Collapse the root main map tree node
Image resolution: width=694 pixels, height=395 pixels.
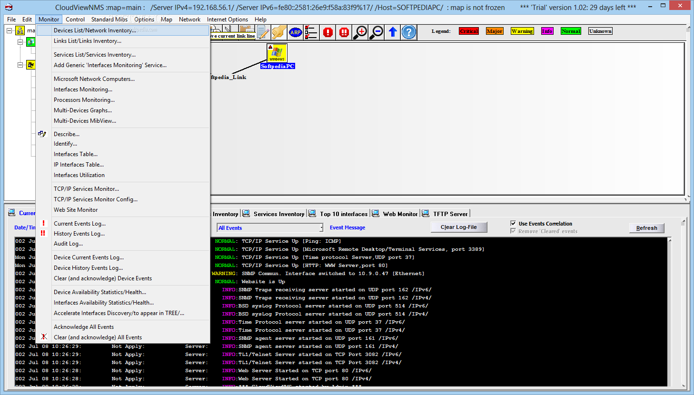coord(9,30)
